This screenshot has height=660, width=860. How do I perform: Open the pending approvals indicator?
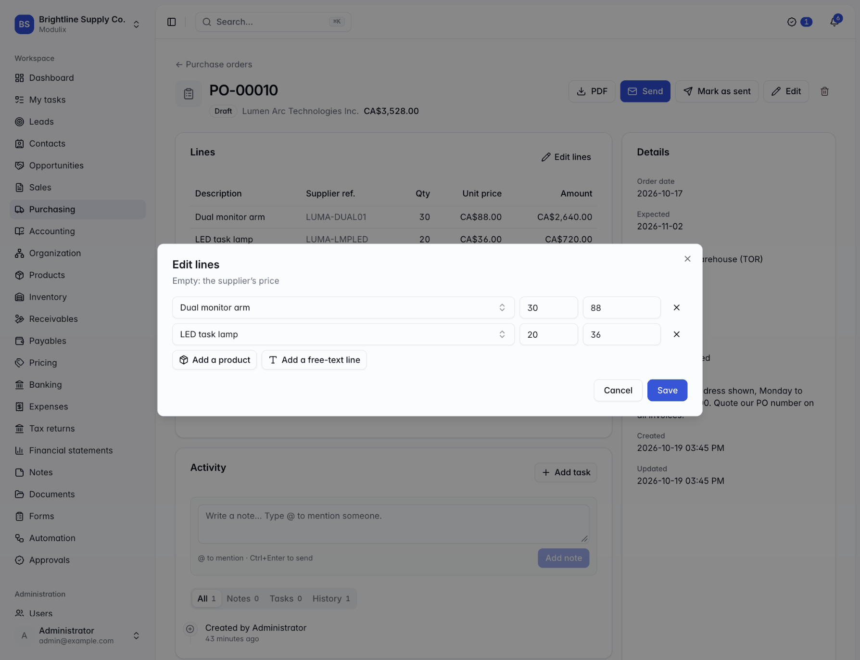click(799, 22)
